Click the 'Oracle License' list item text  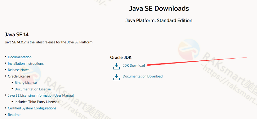point(19,76)
